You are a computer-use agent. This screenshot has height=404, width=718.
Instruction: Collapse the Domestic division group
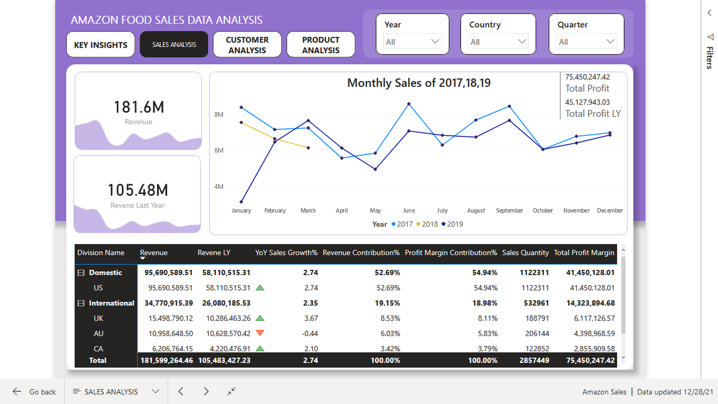(x=80, y=272)
